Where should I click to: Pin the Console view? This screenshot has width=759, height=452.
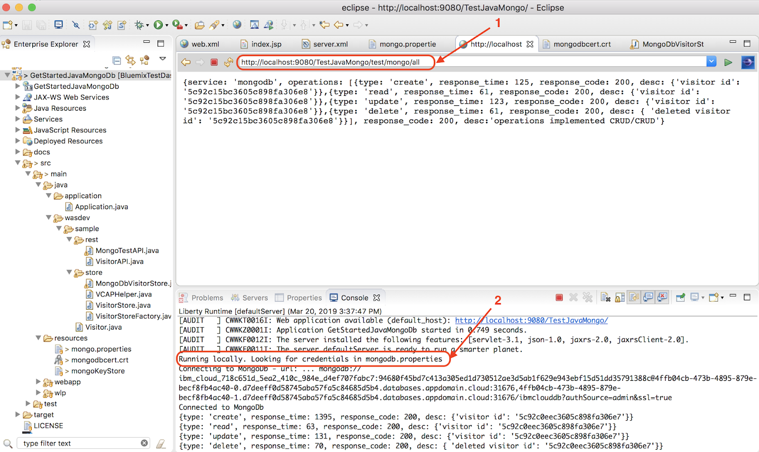tap(681, 297)
